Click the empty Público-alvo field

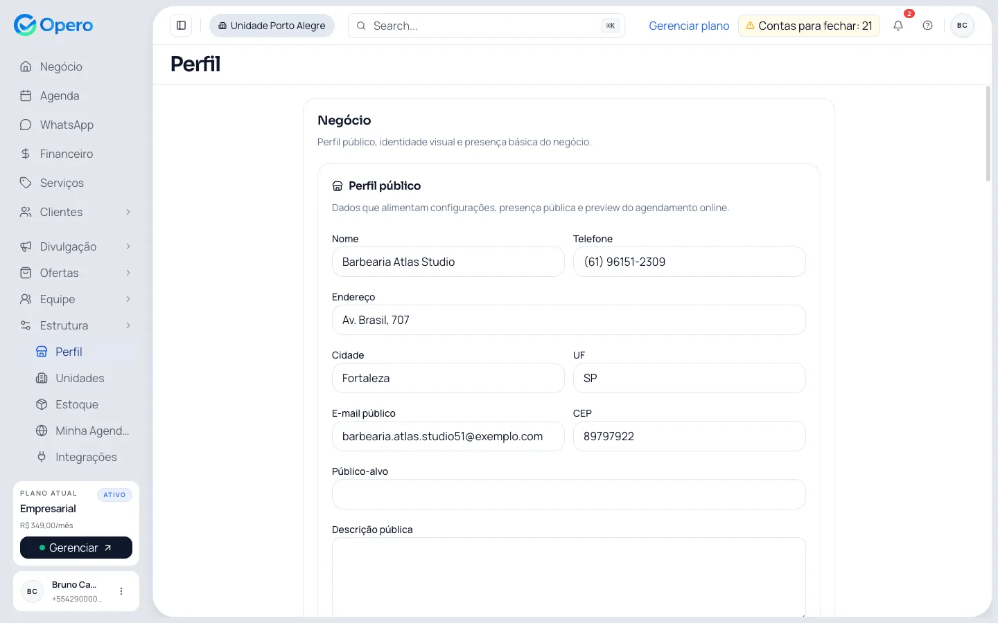point(568,494)
